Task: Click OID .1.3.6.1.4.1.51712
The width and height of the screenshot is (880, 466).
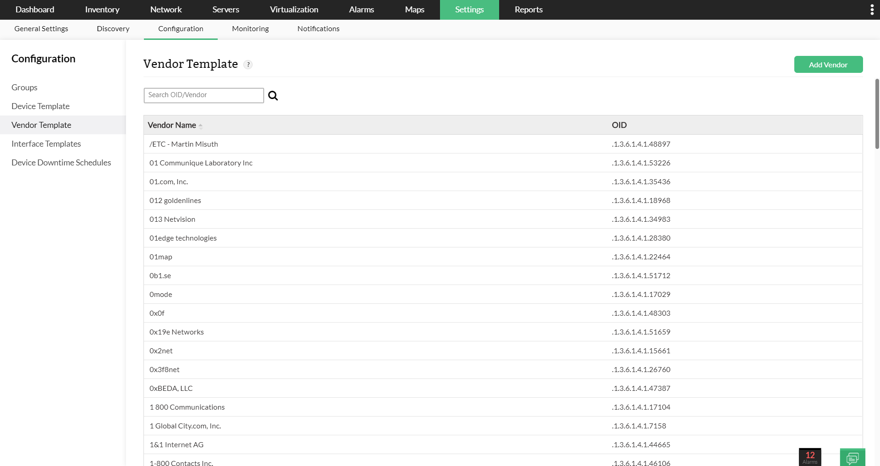Action: pos(641,276)
